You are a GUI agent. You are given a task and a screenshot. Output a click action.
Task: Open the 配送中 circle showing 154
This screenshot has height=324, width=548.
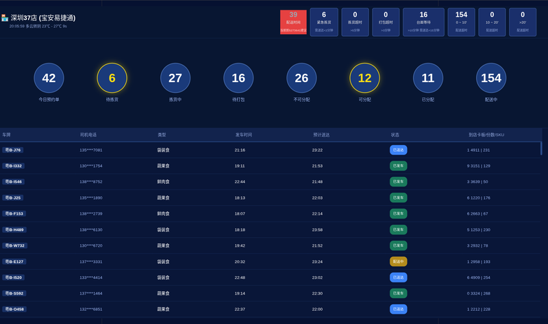[x=491, y=78]
